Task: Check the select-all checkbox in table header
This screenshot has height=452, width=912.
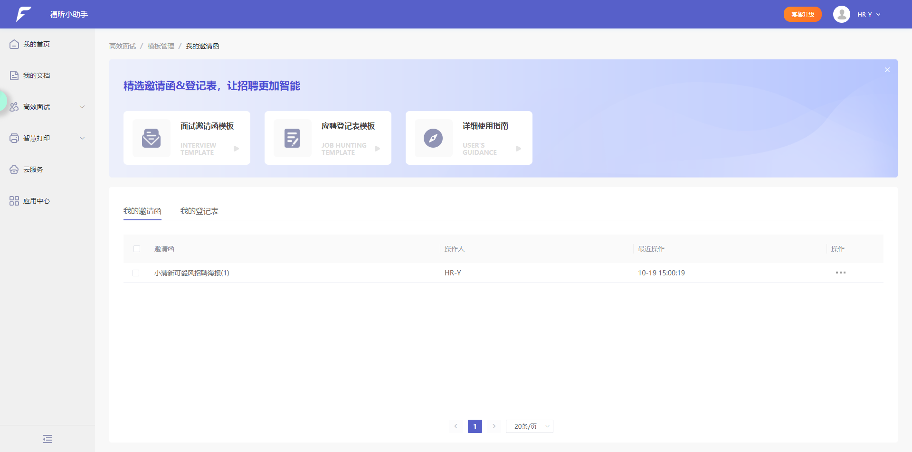Action: pos(137,248)
